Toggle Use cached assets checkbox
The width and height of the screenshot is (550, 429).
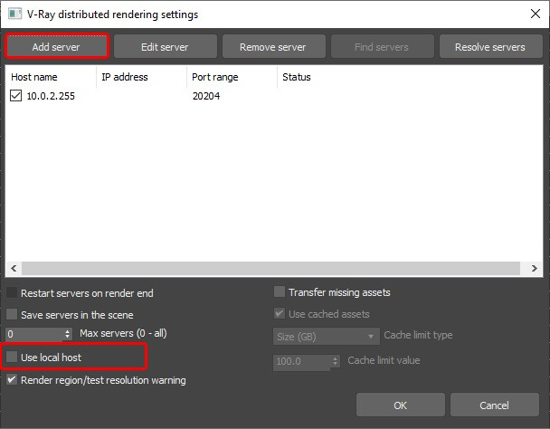(x=280, y=313)
